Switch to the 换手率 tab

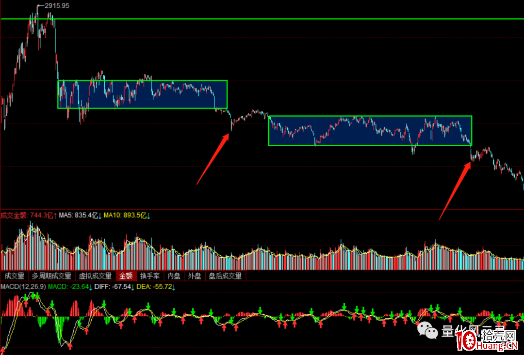point(150,276)
